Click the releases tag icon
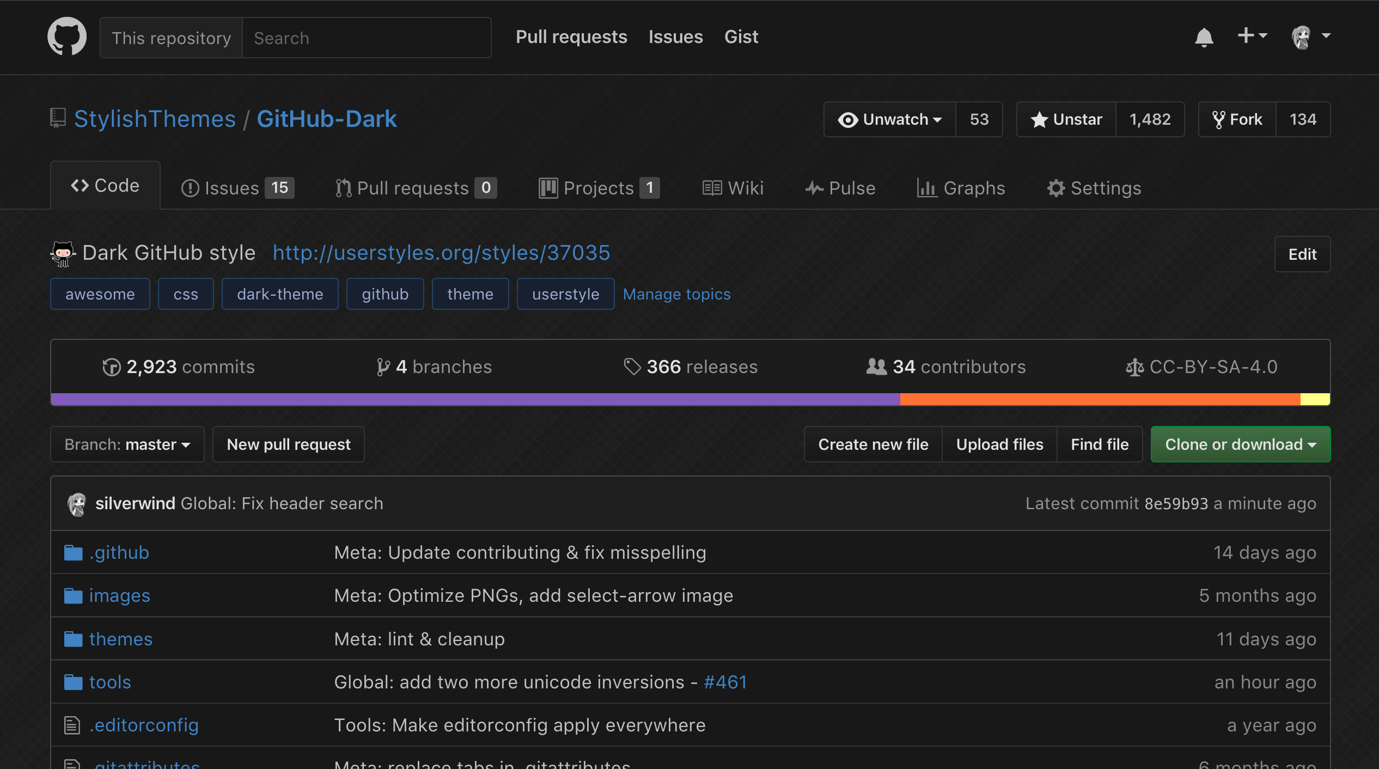Viewport: 1379px width, 769px height. pyautogui.click(x=632, y=367)
